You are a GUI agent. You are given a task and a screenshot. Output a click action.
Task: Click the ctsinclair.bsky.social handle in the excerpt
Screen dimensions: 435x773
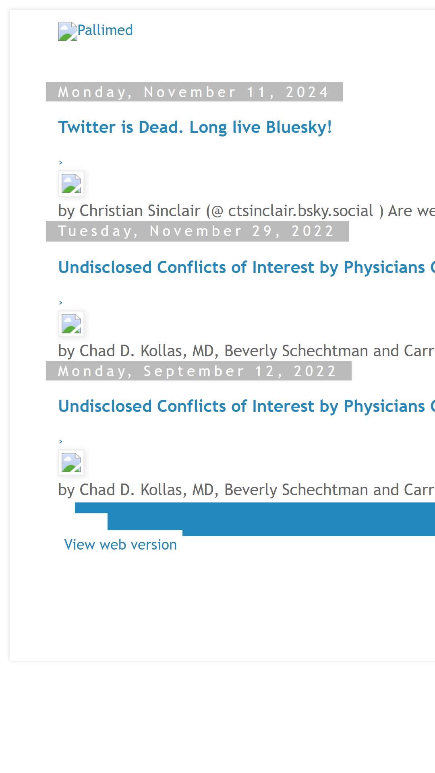coord(300,211)
